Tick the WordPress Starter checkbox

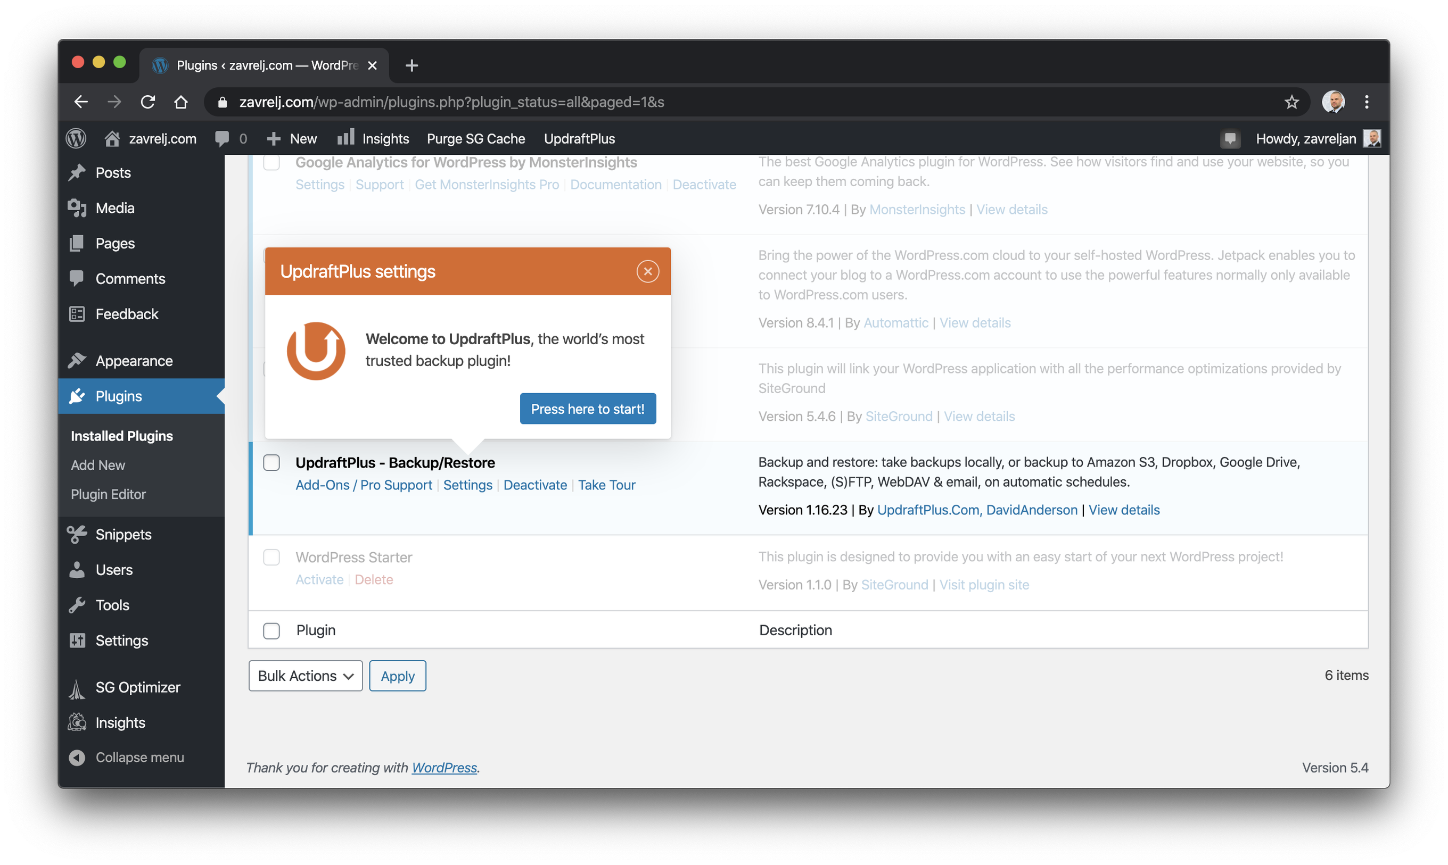point(271,558)
